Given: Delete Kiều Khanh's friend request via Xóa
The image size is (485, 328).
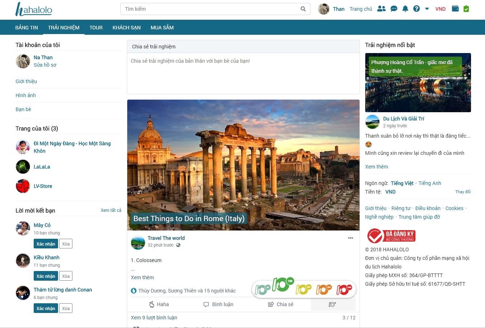Looking at the screenshot, I should coord(66,276).
